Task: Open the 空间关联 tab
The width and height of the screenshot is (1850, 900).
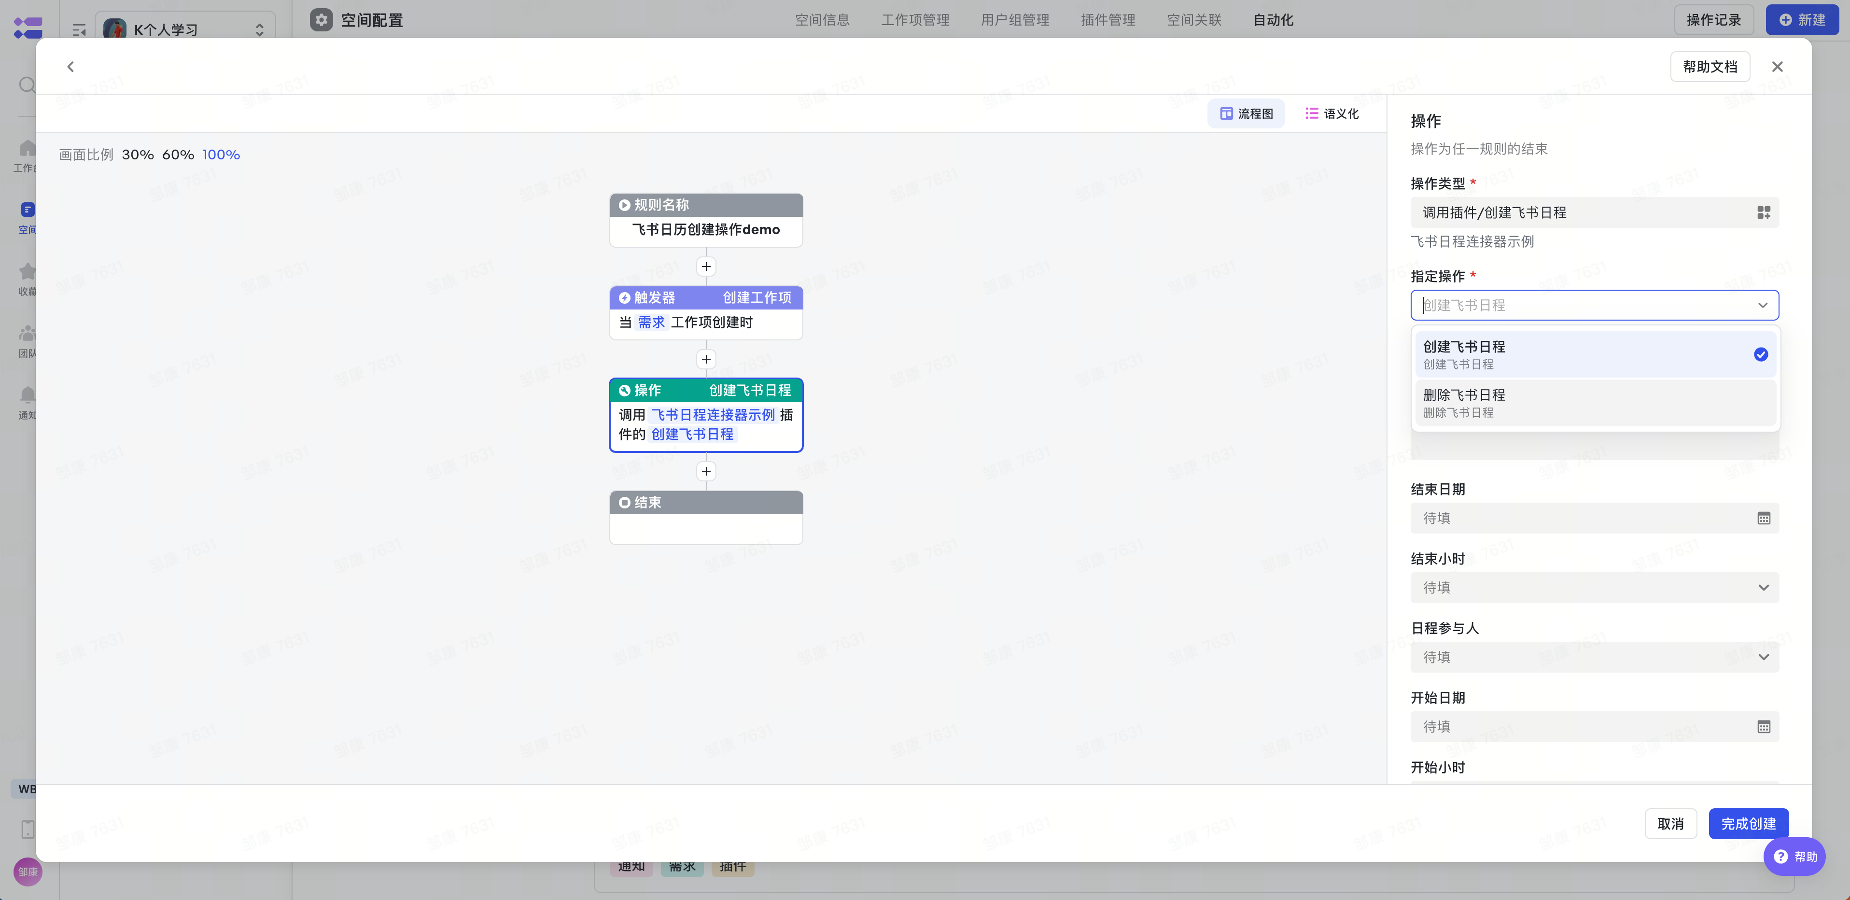Action: [1193, 20]
